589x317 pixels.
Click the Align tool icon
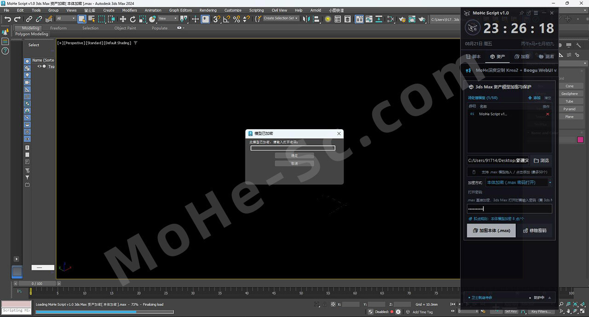[316, 19]
